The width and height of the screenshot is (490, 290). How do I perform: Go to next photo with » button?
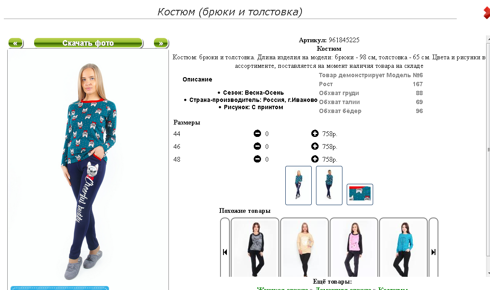click(161, 43)
